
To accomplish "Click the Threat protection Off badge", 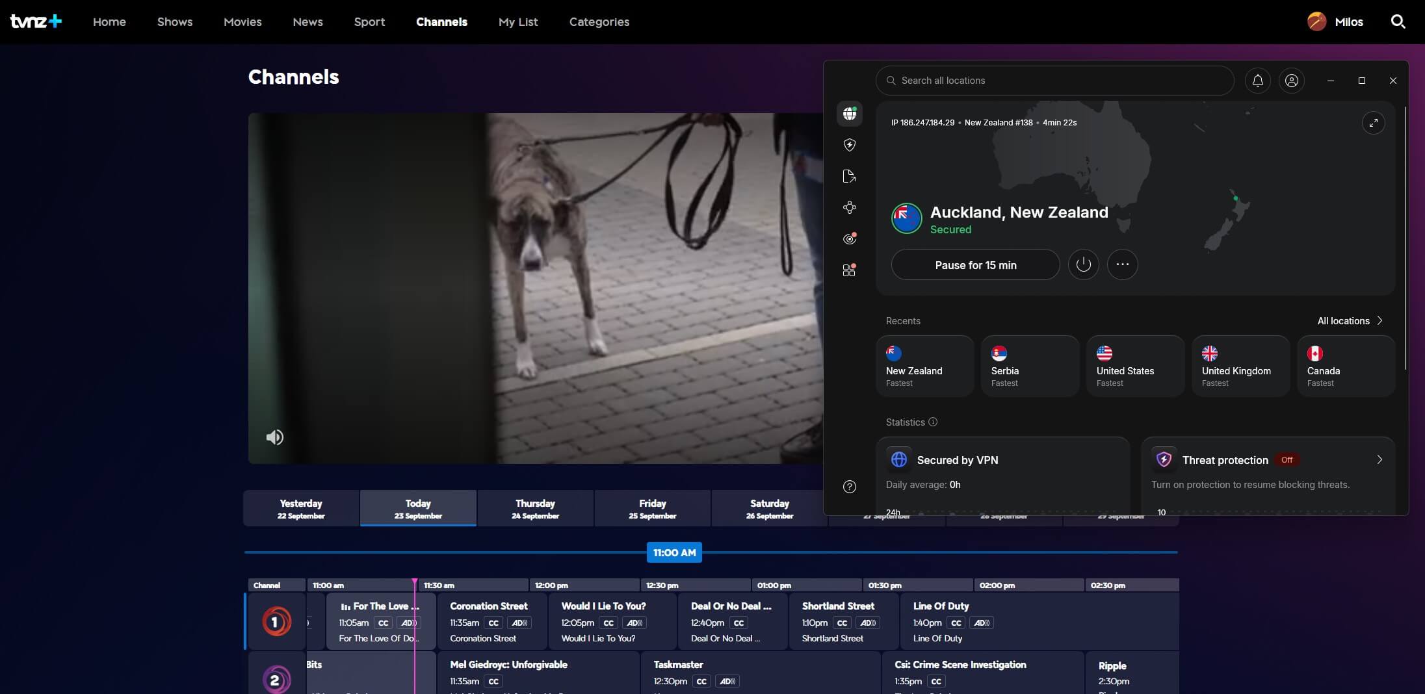I will click(x=1287, y=459).
